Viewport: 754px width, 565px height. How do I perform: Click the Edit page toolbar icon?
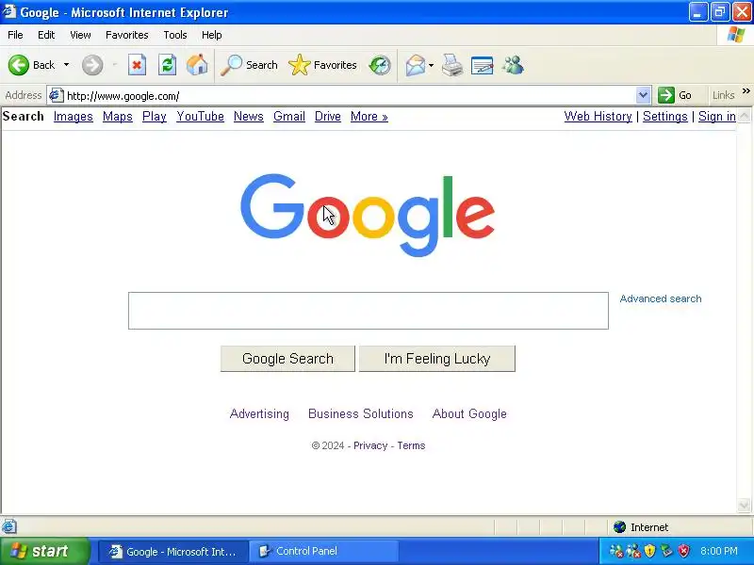(x=483, y=65)
